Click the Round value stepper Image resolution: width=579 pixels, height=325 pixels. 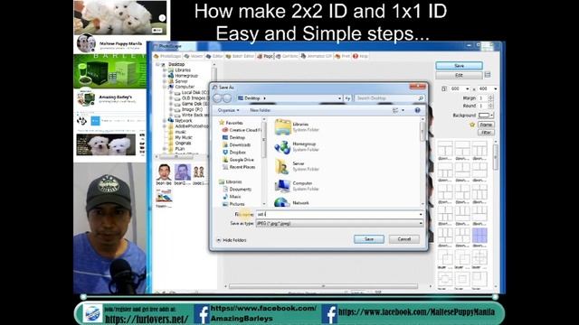(x=490, y=106)
